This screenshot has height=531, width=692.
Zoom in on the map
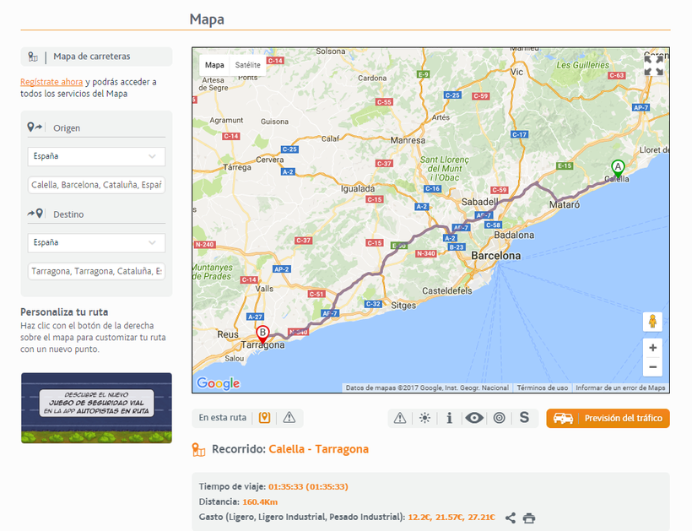(651, 348)
